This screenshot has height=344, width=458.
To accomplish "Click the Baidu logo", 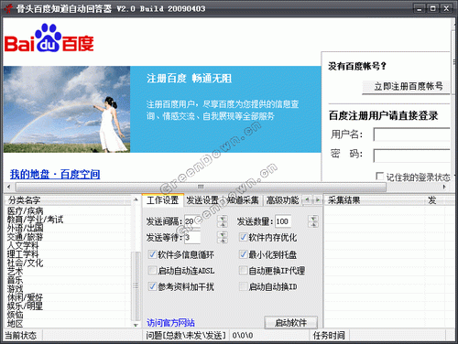I will [49, 38].
